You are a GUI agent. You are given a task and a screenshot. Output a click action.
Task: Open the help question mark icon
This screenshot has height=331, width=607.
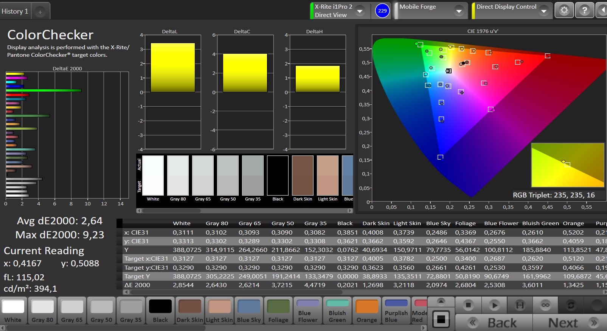[x=584, y=10]
